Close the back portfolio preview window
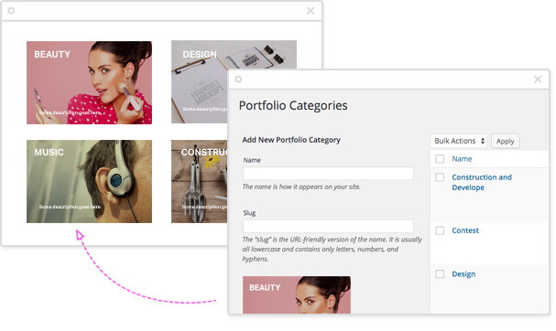The width and height of the screenshot is (556, 331). [311, 11]
